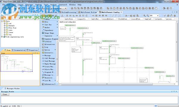Expand the Default folder node

point(5,26)
